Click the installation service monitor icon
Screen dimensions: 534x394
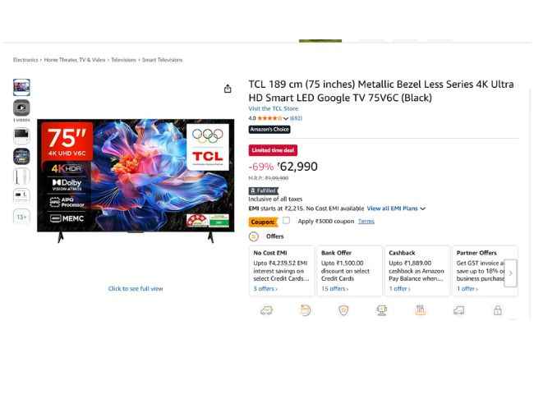pos(382,310)
